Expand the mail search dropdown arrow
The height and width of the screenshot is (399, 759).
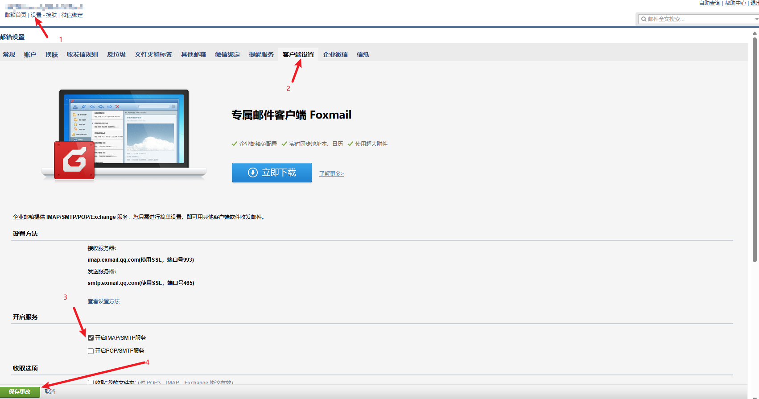[x=756, y=19]
